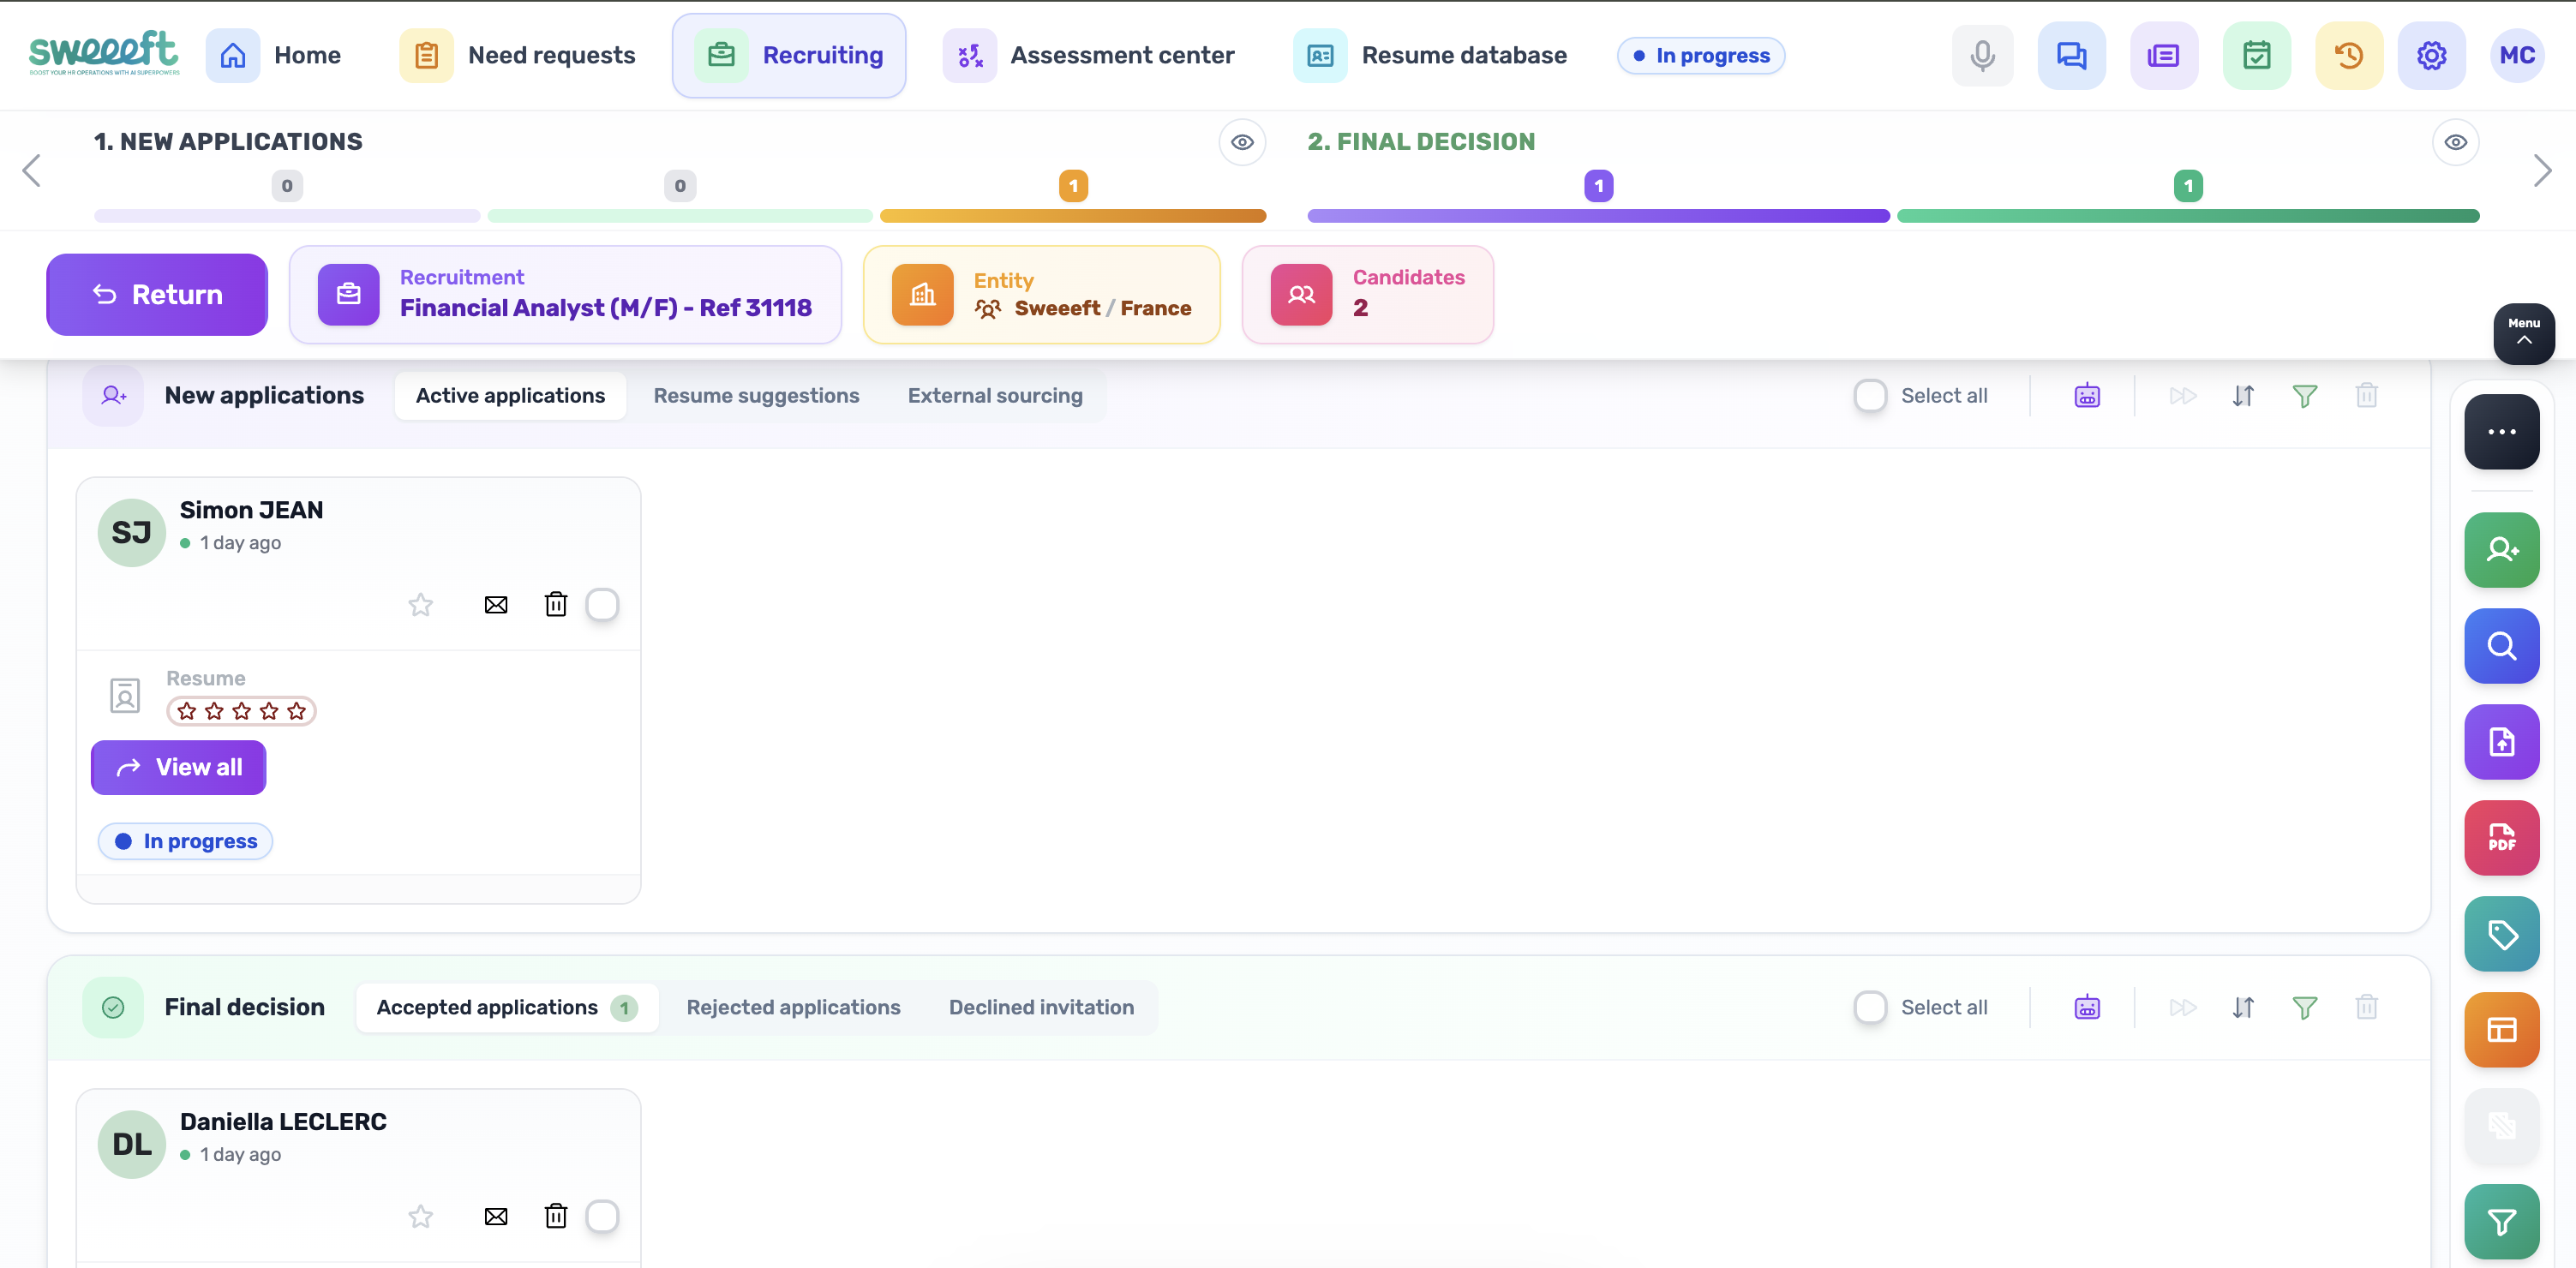The image size is (2576, 1268).
Task: Export to PDF using the sidebar PDF icon
Action: 2502,837
